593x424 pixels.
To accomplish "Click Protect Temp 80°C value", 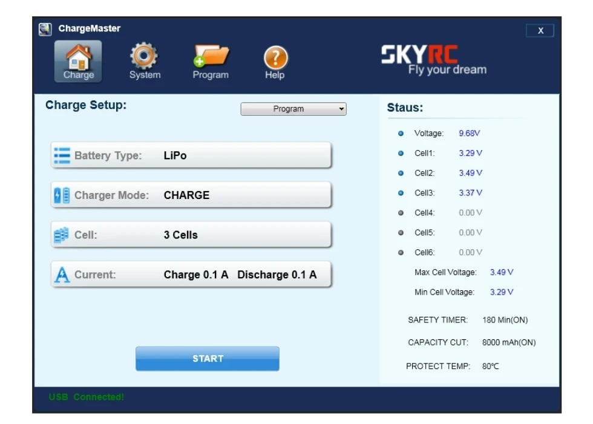I will coord(491,366).
